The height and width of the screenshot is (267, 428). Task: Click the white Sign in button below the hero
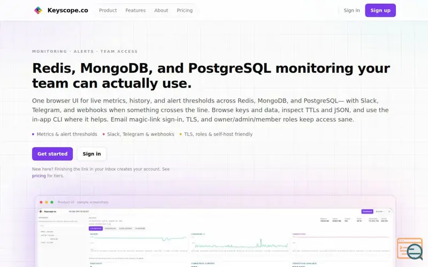tap(91, 154)
